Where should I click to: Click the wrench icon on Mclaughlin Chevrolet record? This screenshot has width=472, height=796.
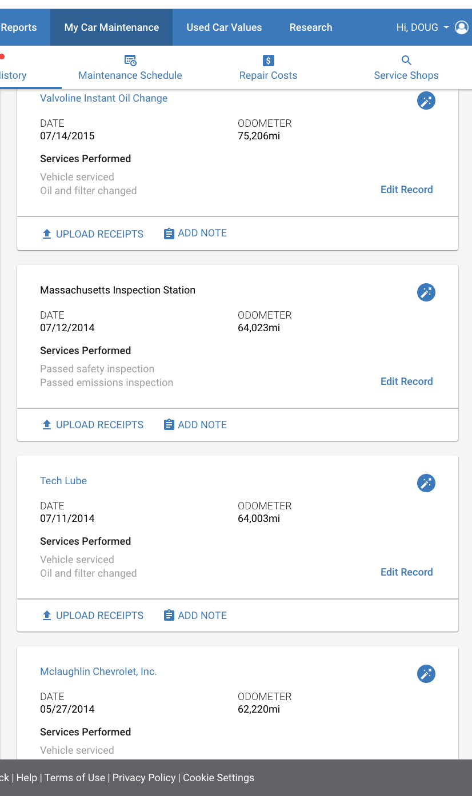point(426,674)
